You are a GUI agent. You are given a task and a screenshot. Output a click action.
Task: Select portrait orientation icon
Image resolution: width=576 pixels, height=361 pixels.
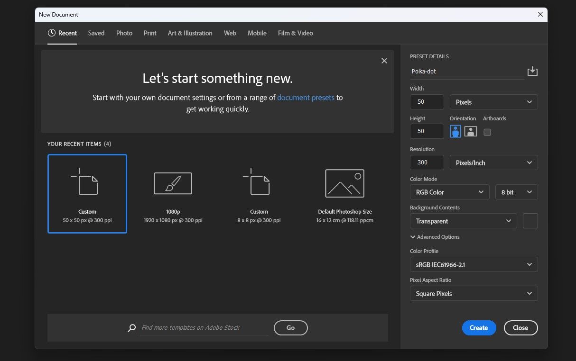[x=455, y=131]
